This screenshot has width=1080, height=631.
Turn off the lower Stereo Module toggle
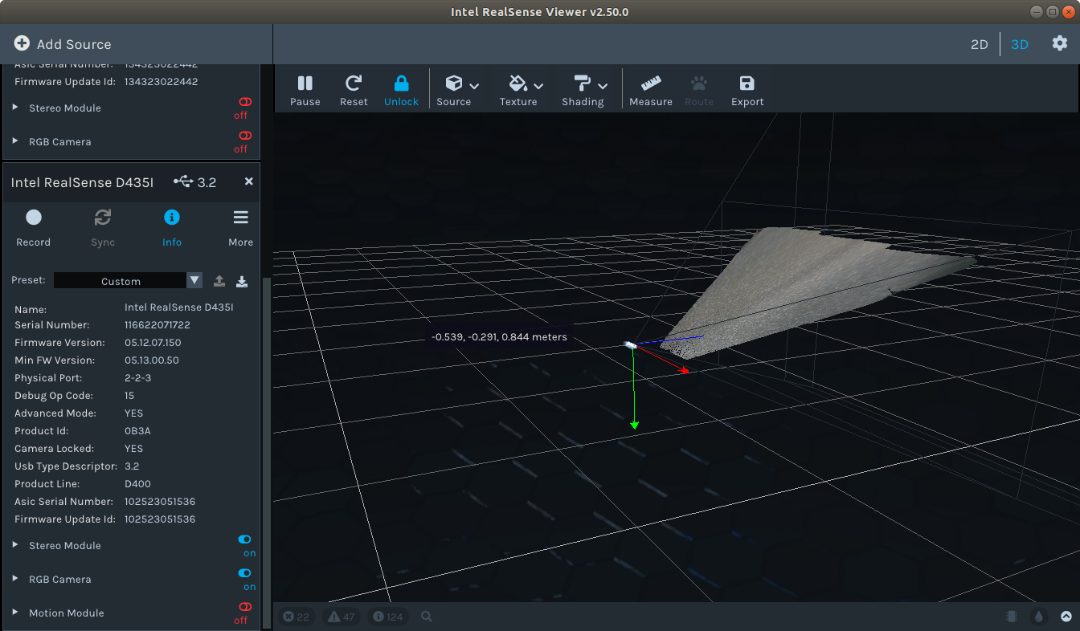pyautogui.click(x=245, y=539)
